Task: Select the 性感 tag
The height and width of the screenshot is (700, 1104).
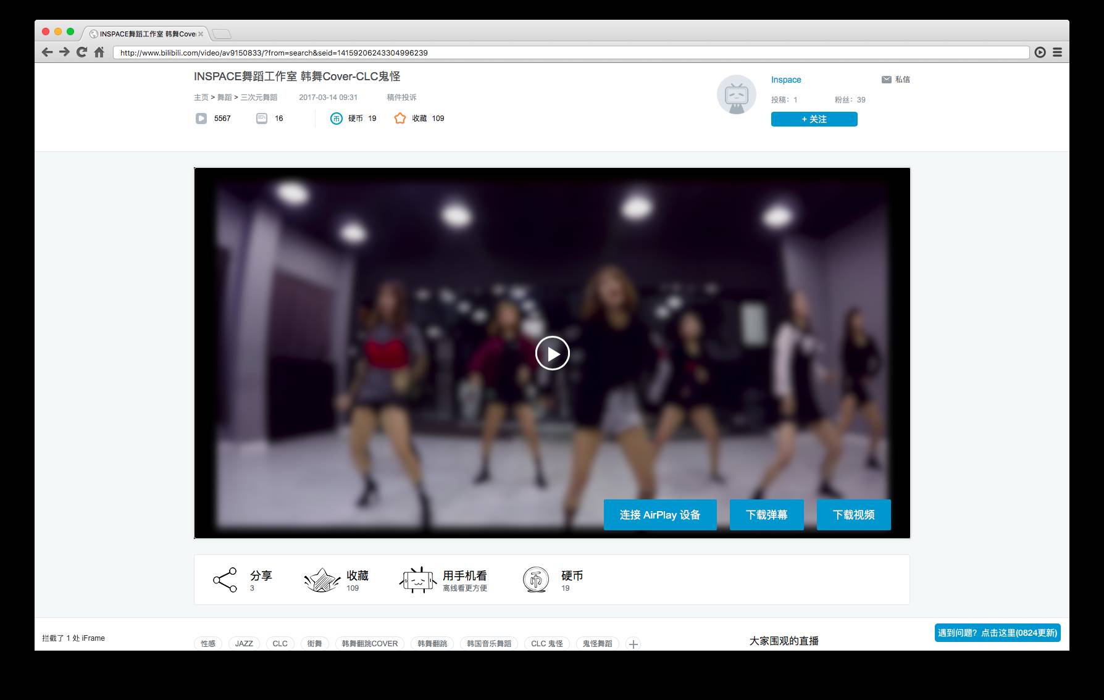Action: 208,643
